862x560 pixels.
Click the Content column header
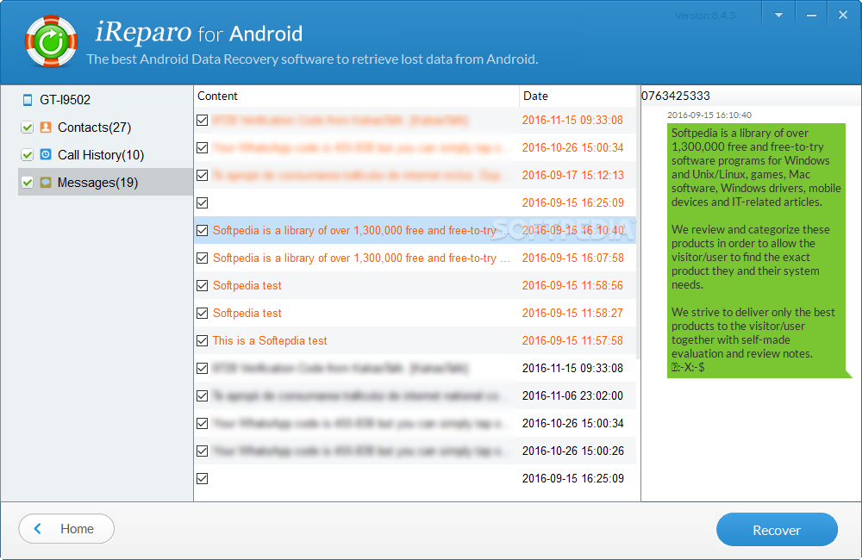pyautogui.click(x=356, y=96)
